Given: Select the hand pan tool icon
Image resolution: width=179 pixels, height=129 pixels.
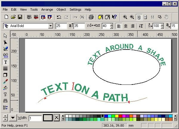Looking at the screenshot, I should click(x=166, y=17).
